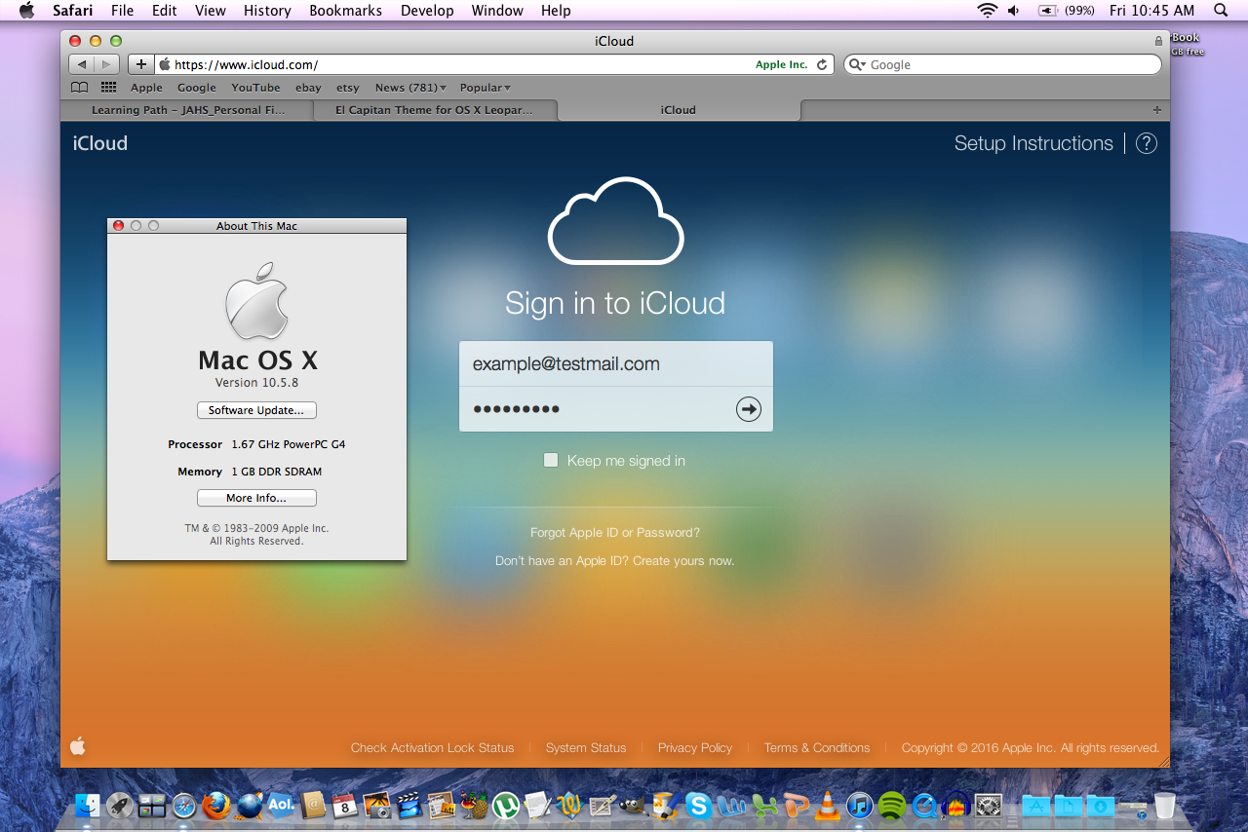1248x832 pixels.
Task: Open Top Sites grid icon
Action: click(108, 88)
